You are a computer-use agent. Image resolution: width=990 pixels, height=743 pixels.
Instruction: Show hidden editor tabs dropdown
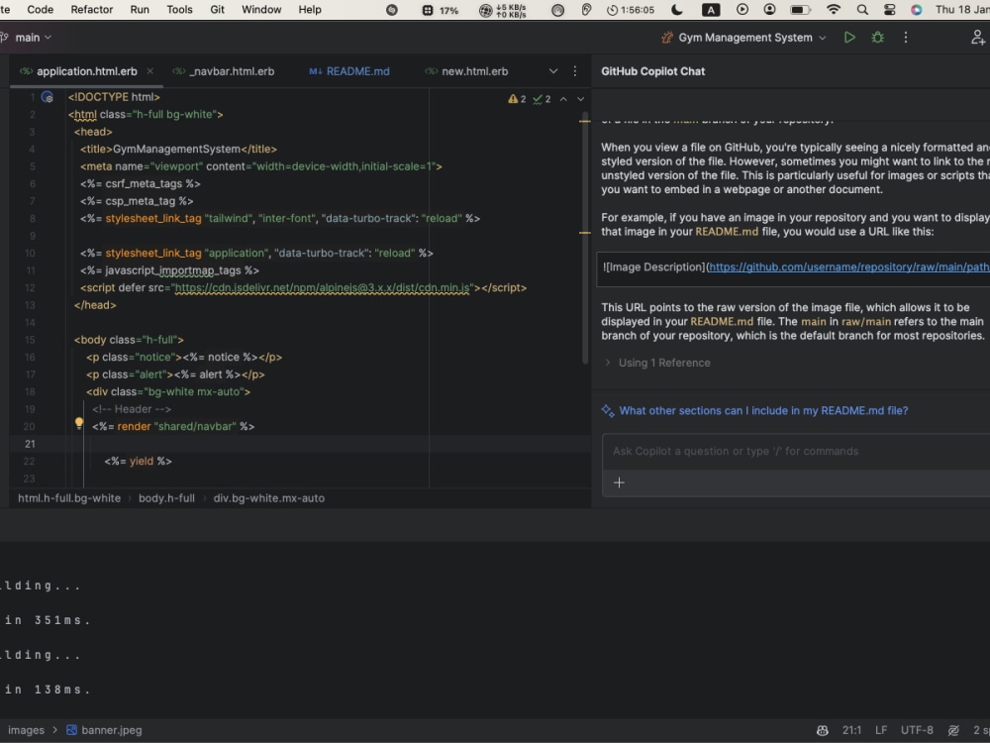coord(553,71)
